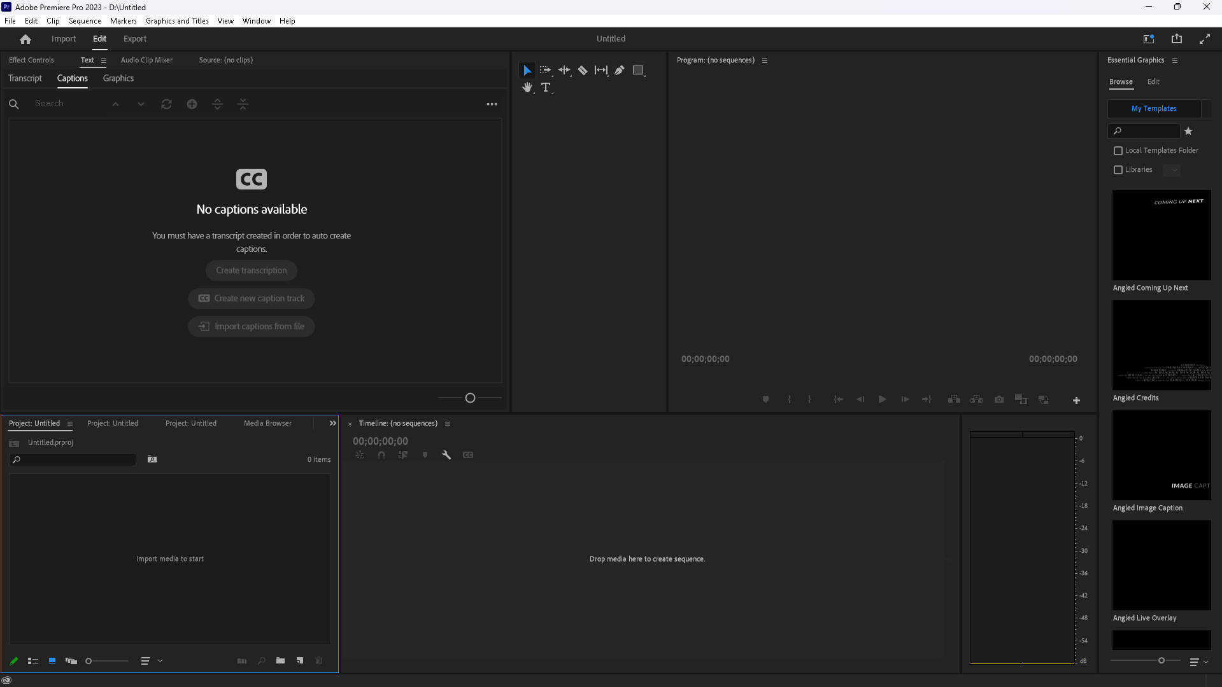The width and height of the screenshot is (1222, 687).
Task: Select the Track Select Forward tool
Action: [x=546, y=71]
